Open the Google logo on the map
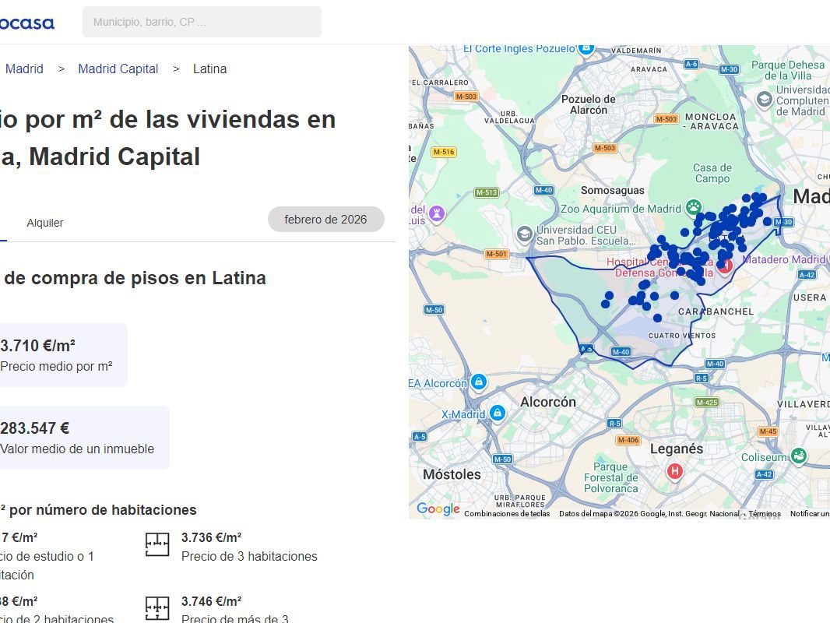This screenshot has height=623, width=830. (438, 509)
